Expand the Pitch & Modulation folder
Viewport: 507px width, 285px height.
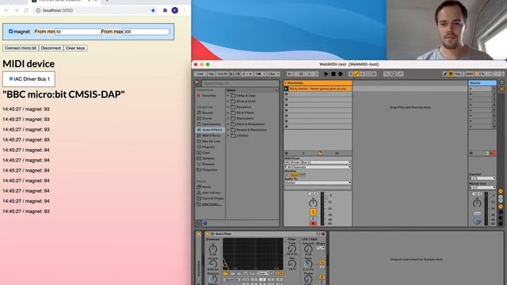coord(228,124)
